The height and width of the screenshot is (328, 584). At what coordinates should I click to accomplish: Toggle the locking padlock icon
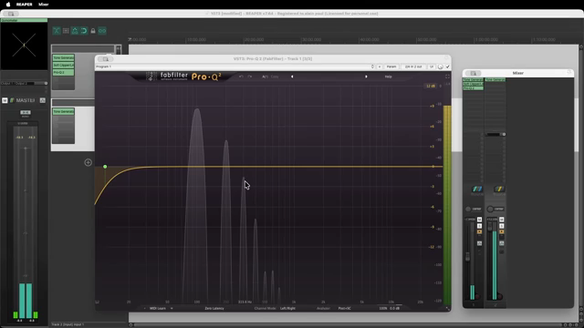93,30
